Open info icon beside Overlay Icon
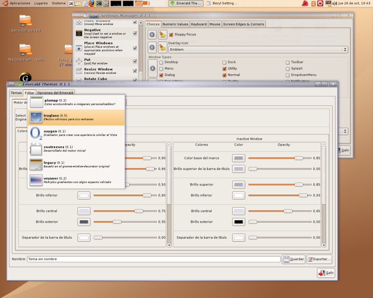The height and width of the screenshot is (298, 373). pos(152,47)
